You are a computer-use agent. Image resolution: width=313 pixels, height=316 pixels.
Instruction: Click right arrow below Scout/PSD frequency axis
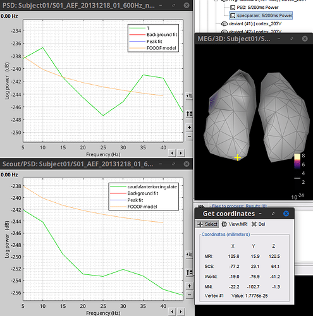pyautogui.click(x=181, y=312)
